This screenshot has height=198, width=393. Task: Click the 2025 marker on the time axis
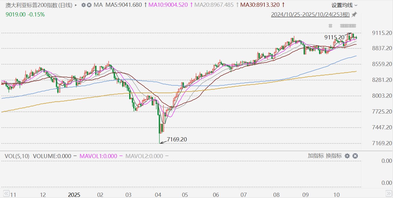pos(74,195)
